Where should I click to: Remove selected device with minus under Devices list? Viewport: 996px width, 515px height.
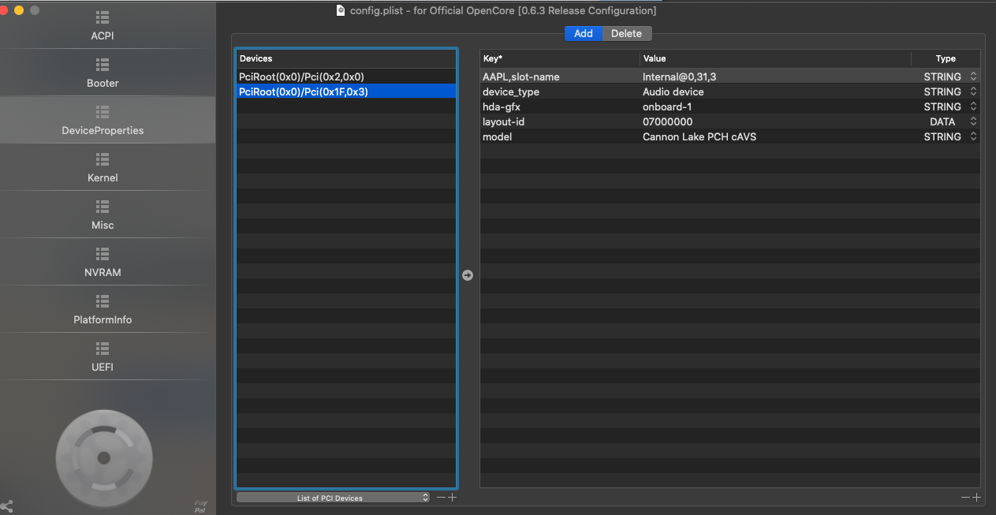(441, 498)
